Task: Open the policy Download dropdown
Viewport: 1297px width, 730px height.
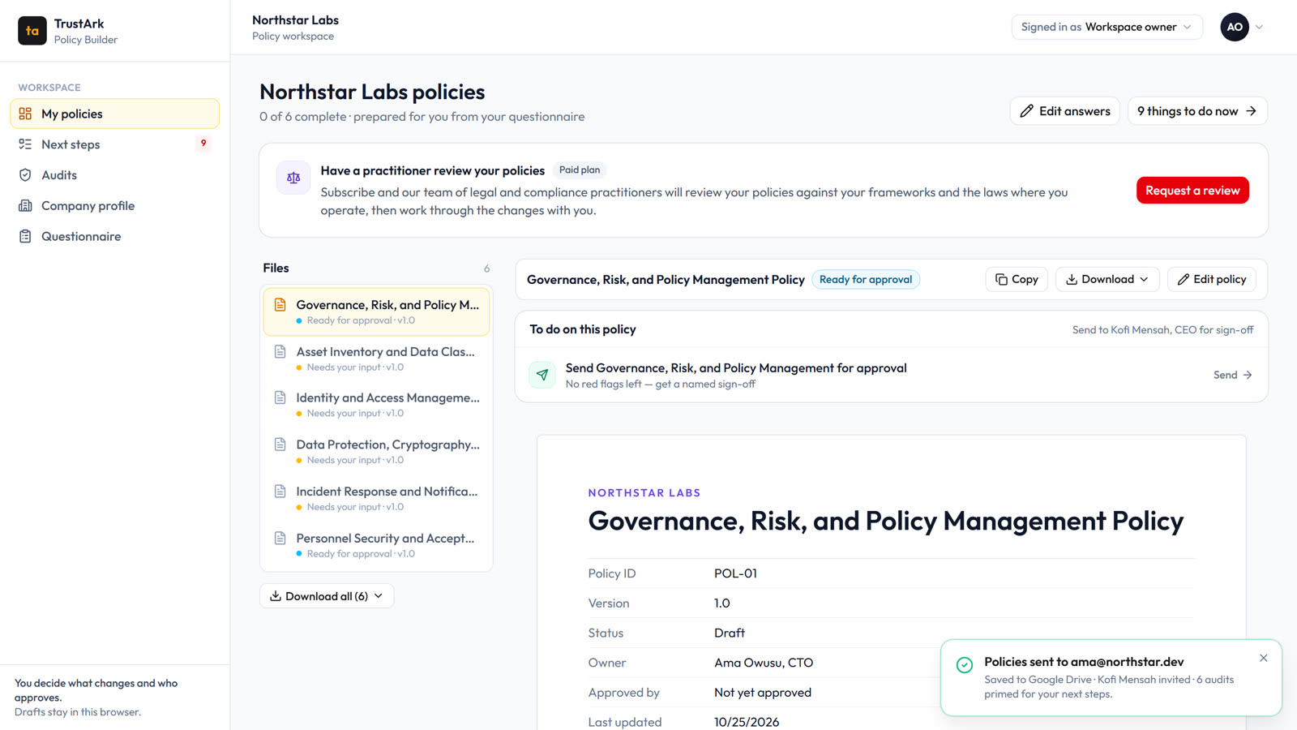Action: (1107, 279)
